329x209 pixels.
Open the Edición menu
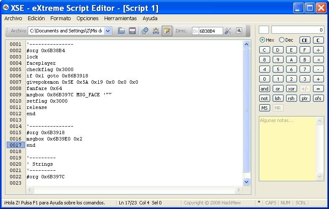pyautogui.click(x=36, y=19)
